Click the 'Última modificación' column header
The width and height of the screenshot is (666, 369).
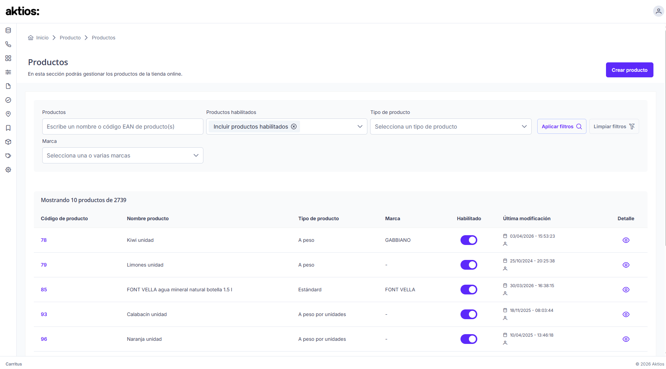tap(527, 218)
